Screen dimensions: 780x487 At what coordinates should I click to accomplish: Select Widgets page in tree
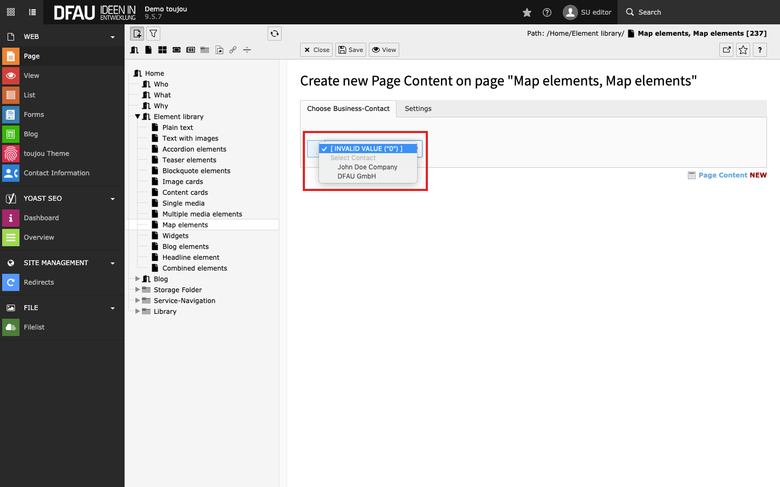[175, 236]
